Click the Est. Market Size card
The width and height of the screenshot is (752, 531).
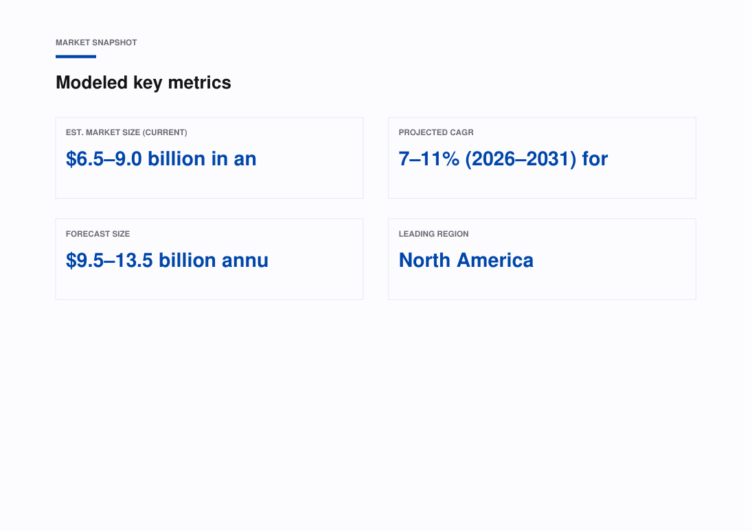click(209, 158)
